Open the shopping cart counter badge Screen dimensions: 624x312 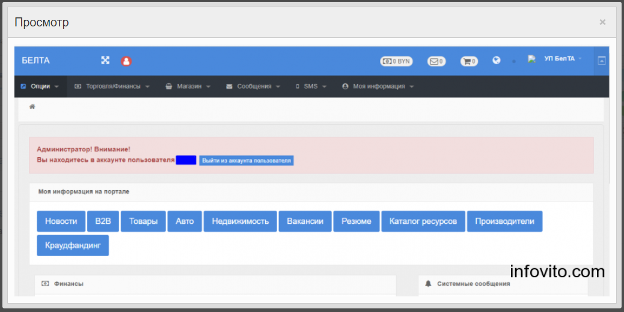(469, 61)
